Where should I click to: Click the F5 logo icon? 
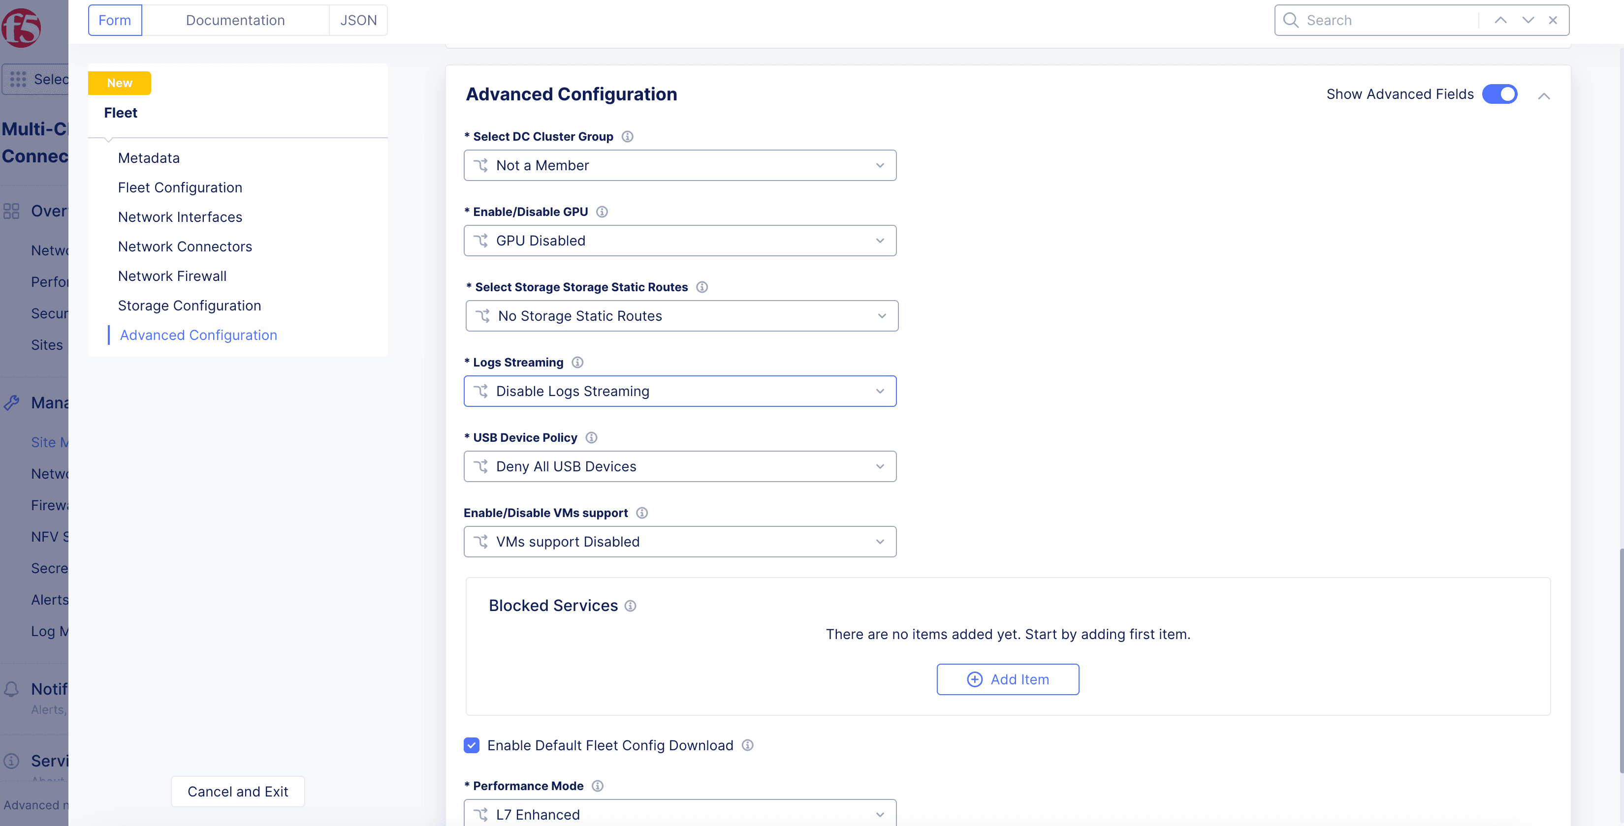[21, 28]
